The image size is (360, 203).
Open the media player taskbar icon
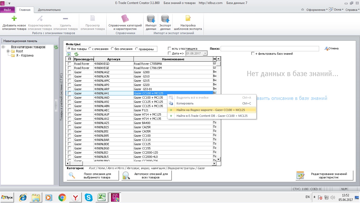(49, 197)
